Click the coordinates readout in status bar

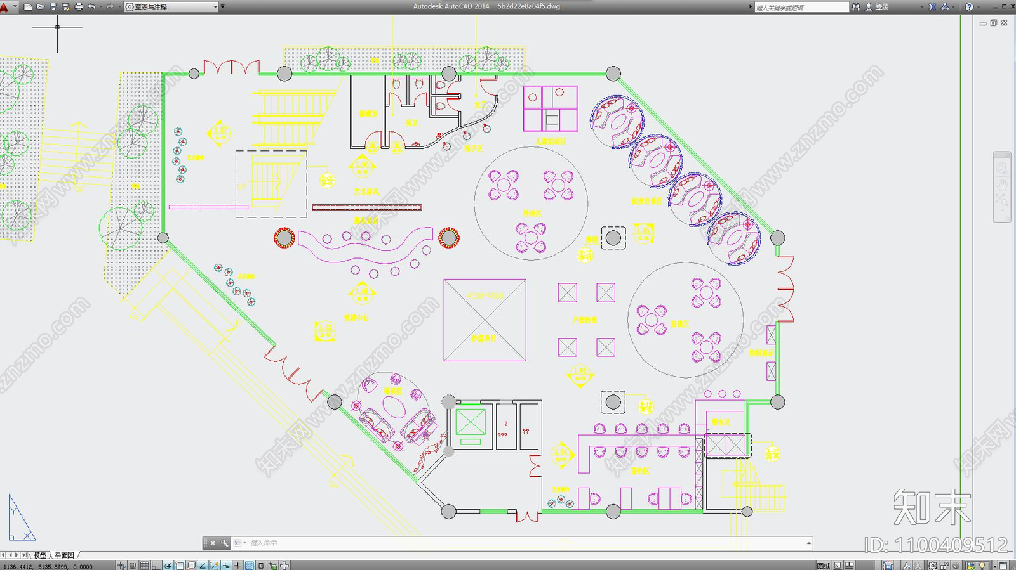click(48, 566)
